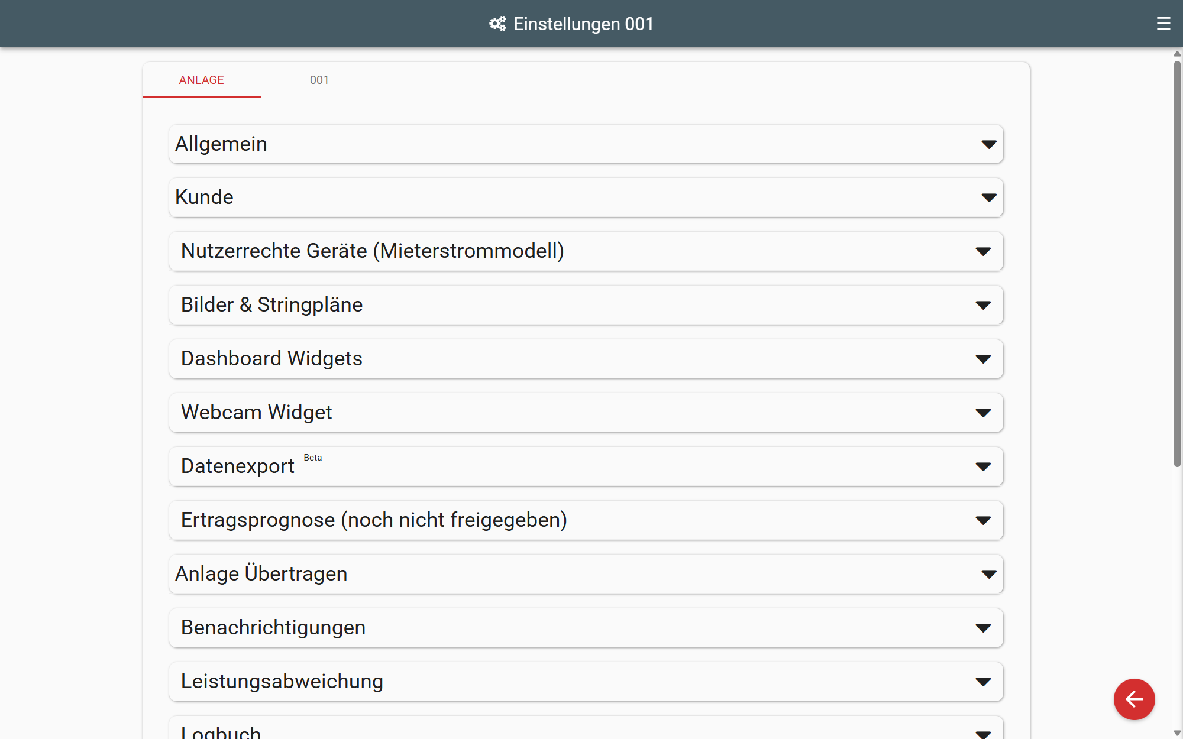Open the hamburger menu icon
Image resolution: width=1183 pixels, height=739 pixels.
[x=1163, y=24]
